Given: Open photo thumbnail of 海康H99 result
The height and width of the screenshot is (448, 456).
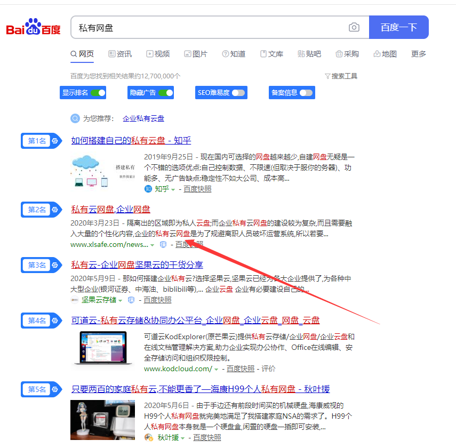Looking at the screenshot, I should tap(103, 420).
